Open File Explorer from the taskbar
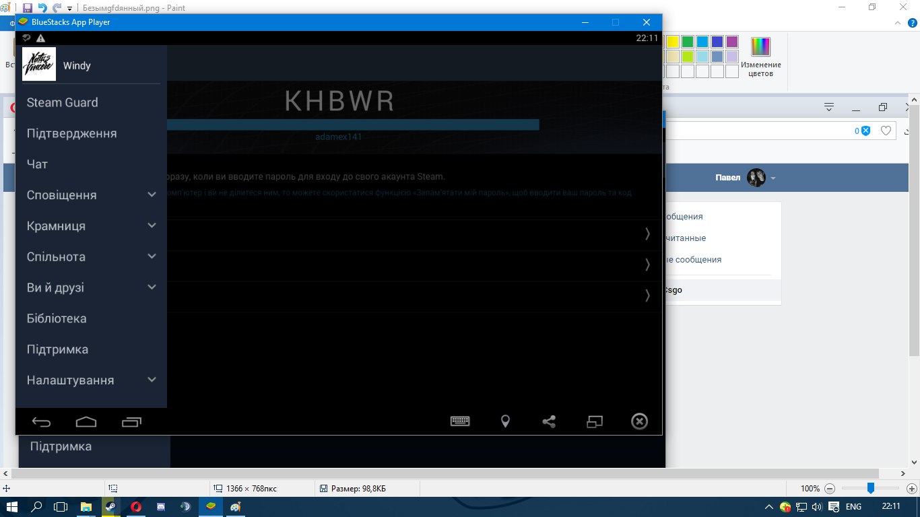The image size is (920, 517). click(x=86, y=507)
